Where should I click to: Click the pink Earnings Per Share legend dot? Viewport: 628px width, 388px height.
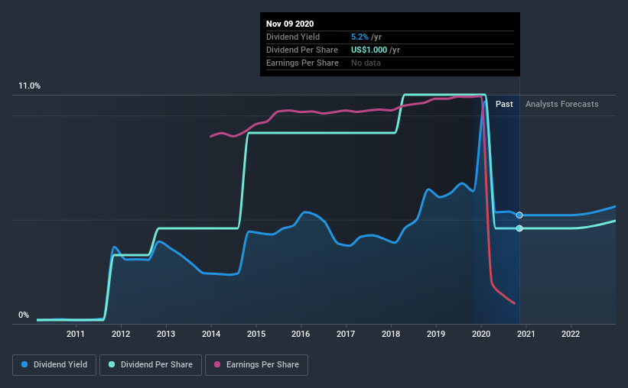217,364
